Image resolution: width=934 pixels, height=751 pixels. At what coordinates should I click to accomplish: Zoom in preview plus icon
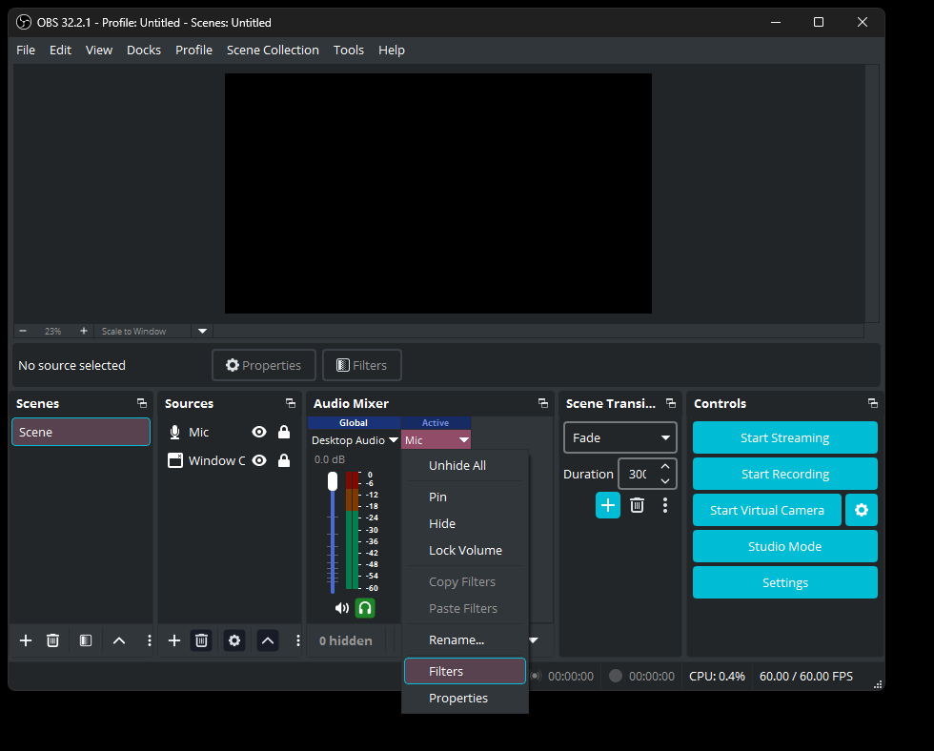[84, 331]
